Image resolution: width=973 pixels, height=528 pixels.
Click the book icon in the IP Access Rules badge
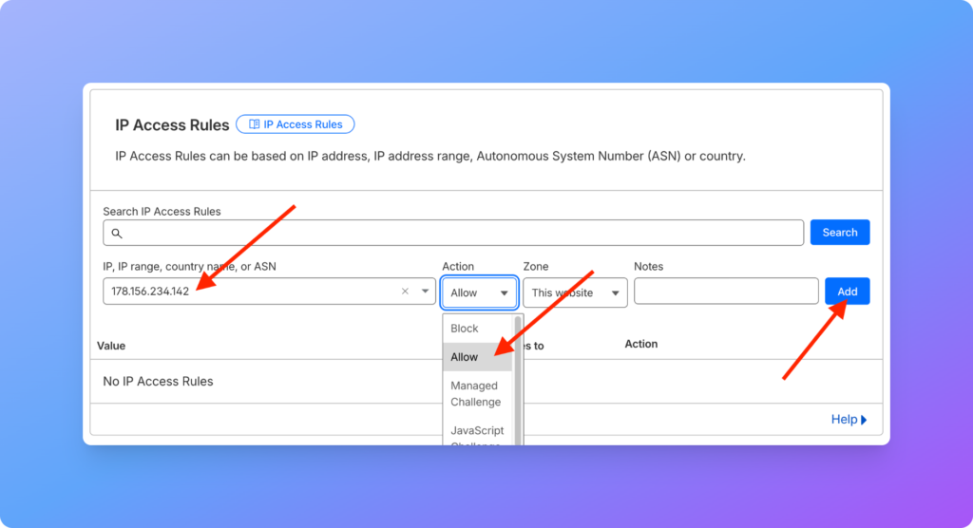pos(254,124)
